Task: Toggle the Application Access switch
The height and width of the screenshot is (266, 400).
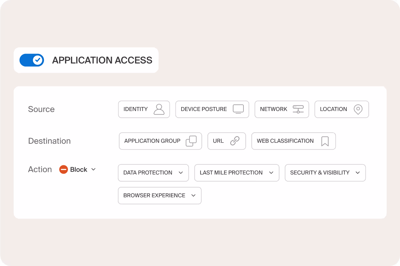Action: [32, 60]
